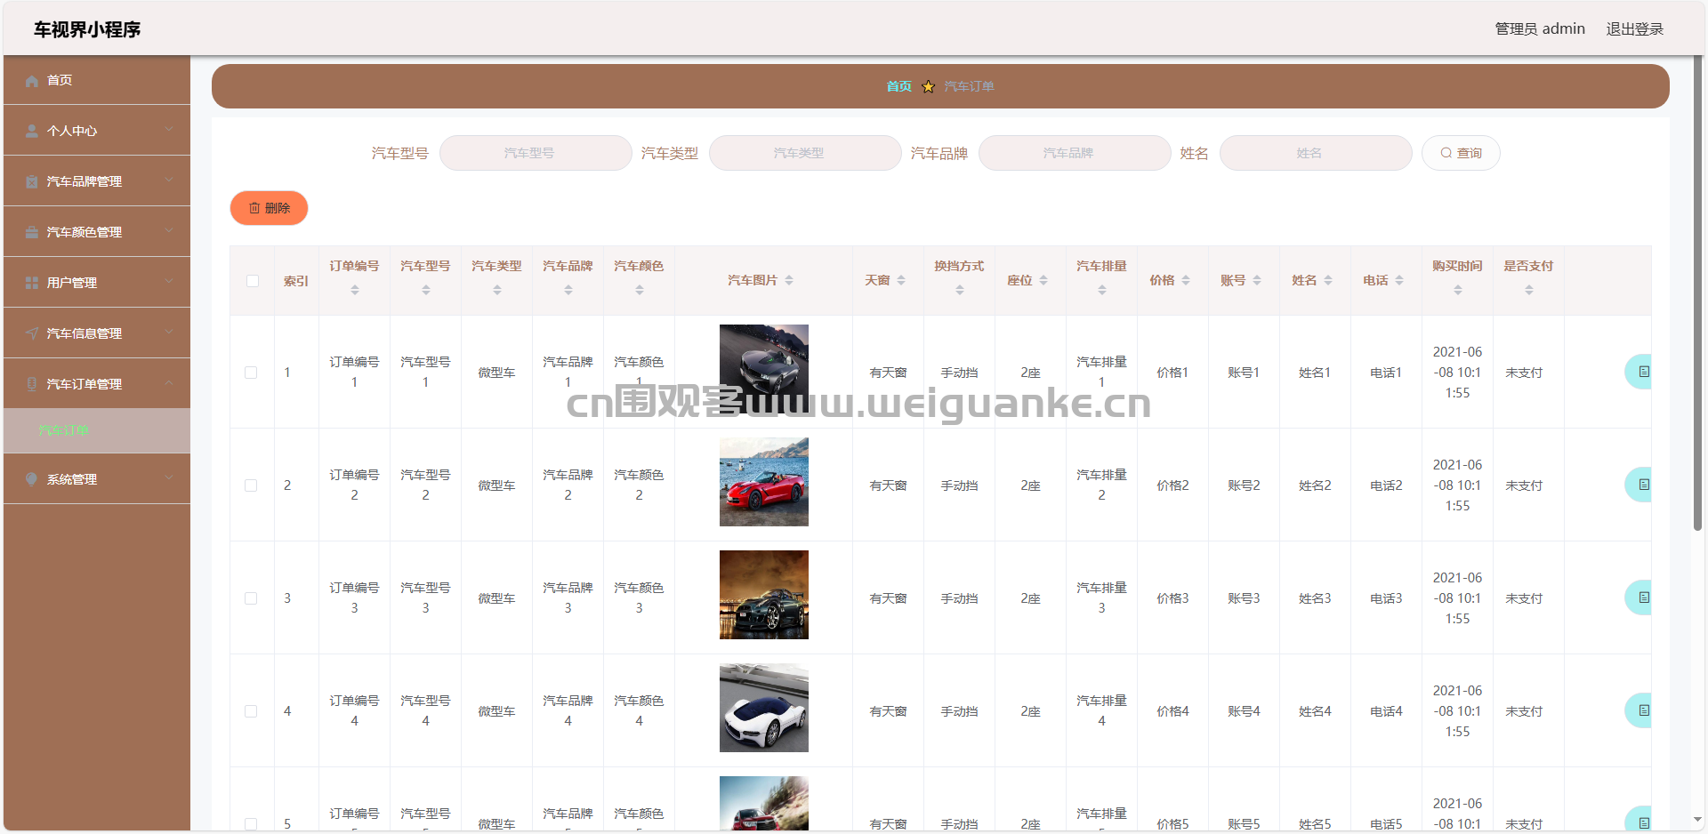Click the magnifier icon in the 查询 button
The height and width of the screenshot is (834, 1708).
pyautogui.click(x=1446, y=152)
